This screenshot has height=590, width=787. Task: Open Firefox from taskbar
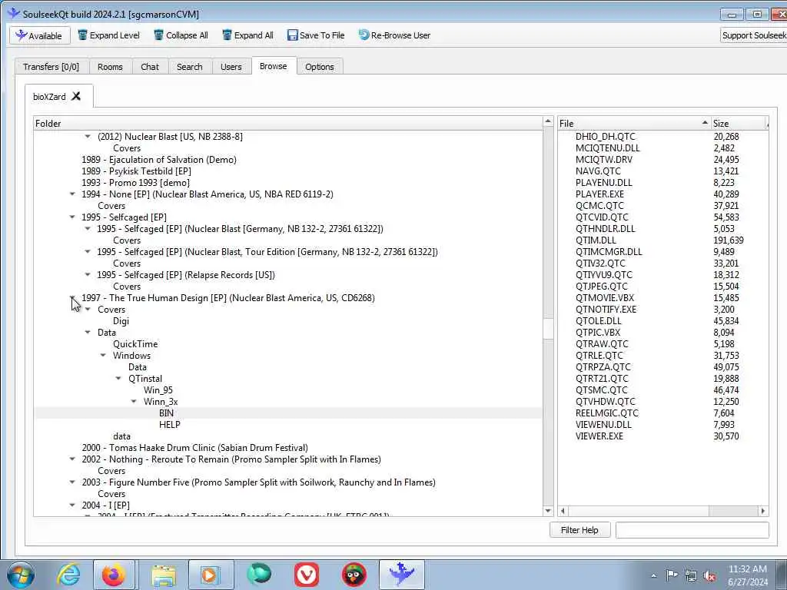coord(115,575)
